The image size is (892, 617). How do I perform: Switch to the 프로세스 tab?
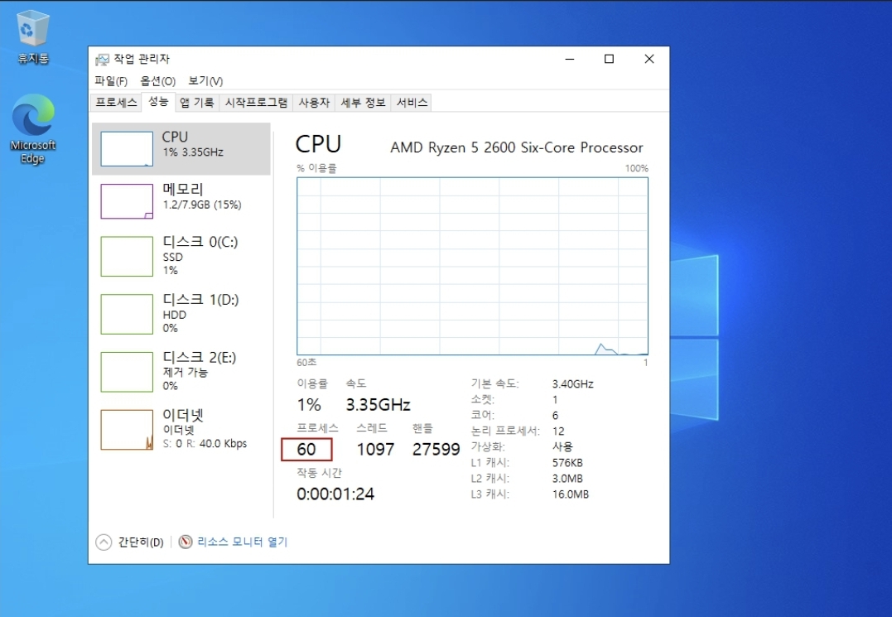click(x=116, y=103)
